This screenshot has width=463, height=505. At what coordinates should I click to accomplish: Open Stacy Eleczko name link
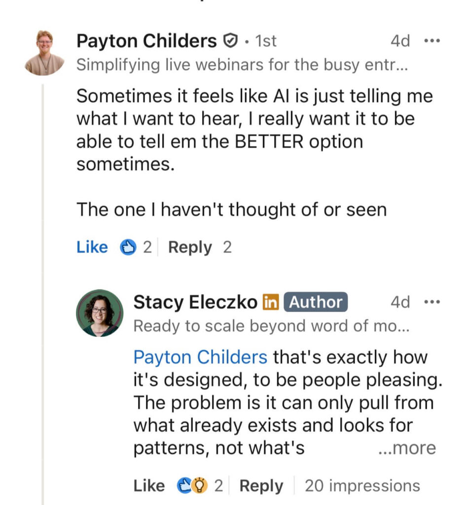click(x=195, y=302)
